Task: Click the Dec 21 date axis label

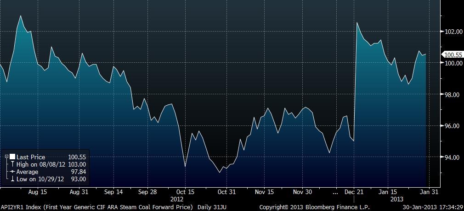Action: point(354,192)
